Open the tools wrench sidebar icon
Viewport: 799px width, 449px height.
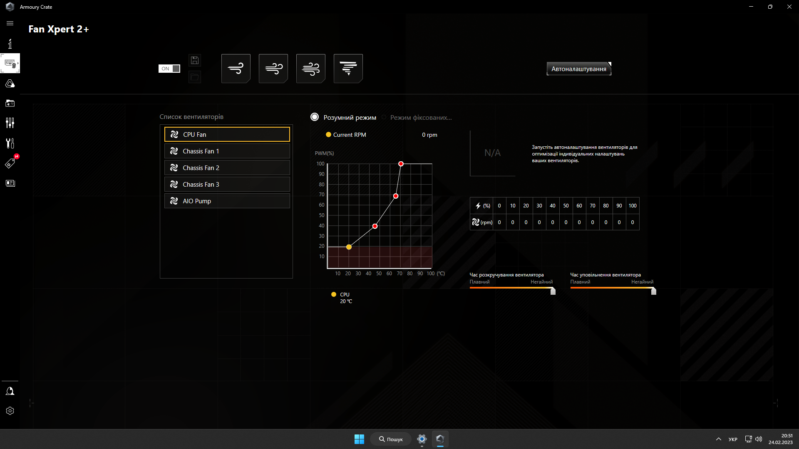tap(10, 143)
